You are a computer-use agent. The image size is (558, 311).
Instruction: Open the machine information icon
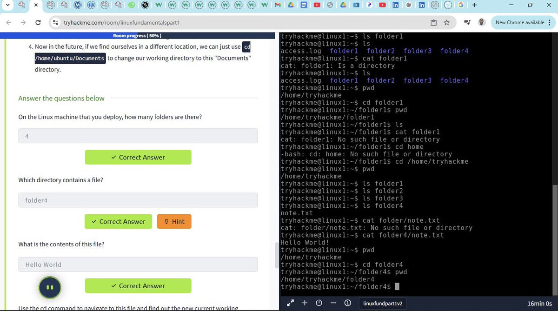coord(347,303)
